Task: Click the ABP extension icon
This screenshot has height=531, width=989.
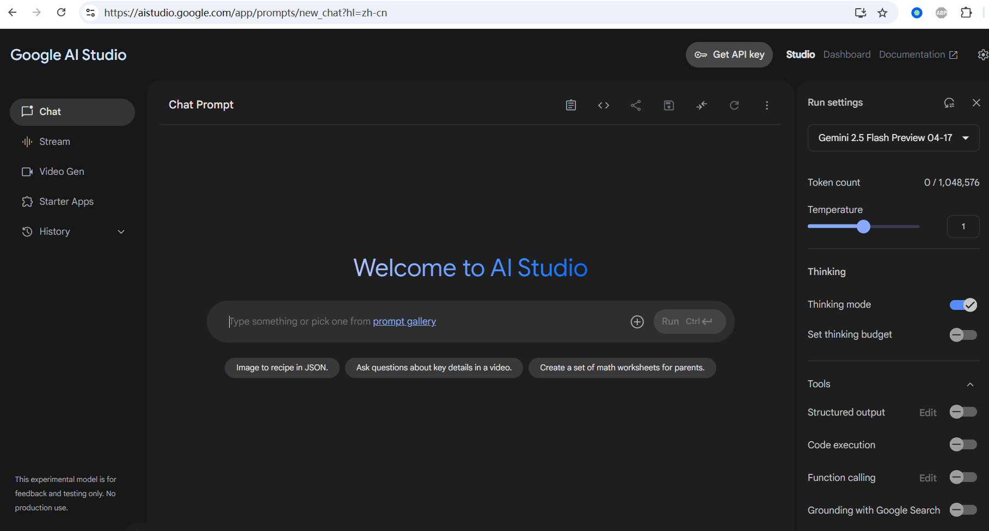Action: tap(941, 13)
